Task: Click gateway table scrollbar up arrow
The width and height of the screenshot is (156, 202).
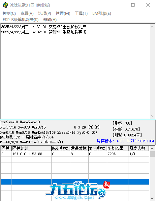Action: pyautogui.click(x=152, y=149)
